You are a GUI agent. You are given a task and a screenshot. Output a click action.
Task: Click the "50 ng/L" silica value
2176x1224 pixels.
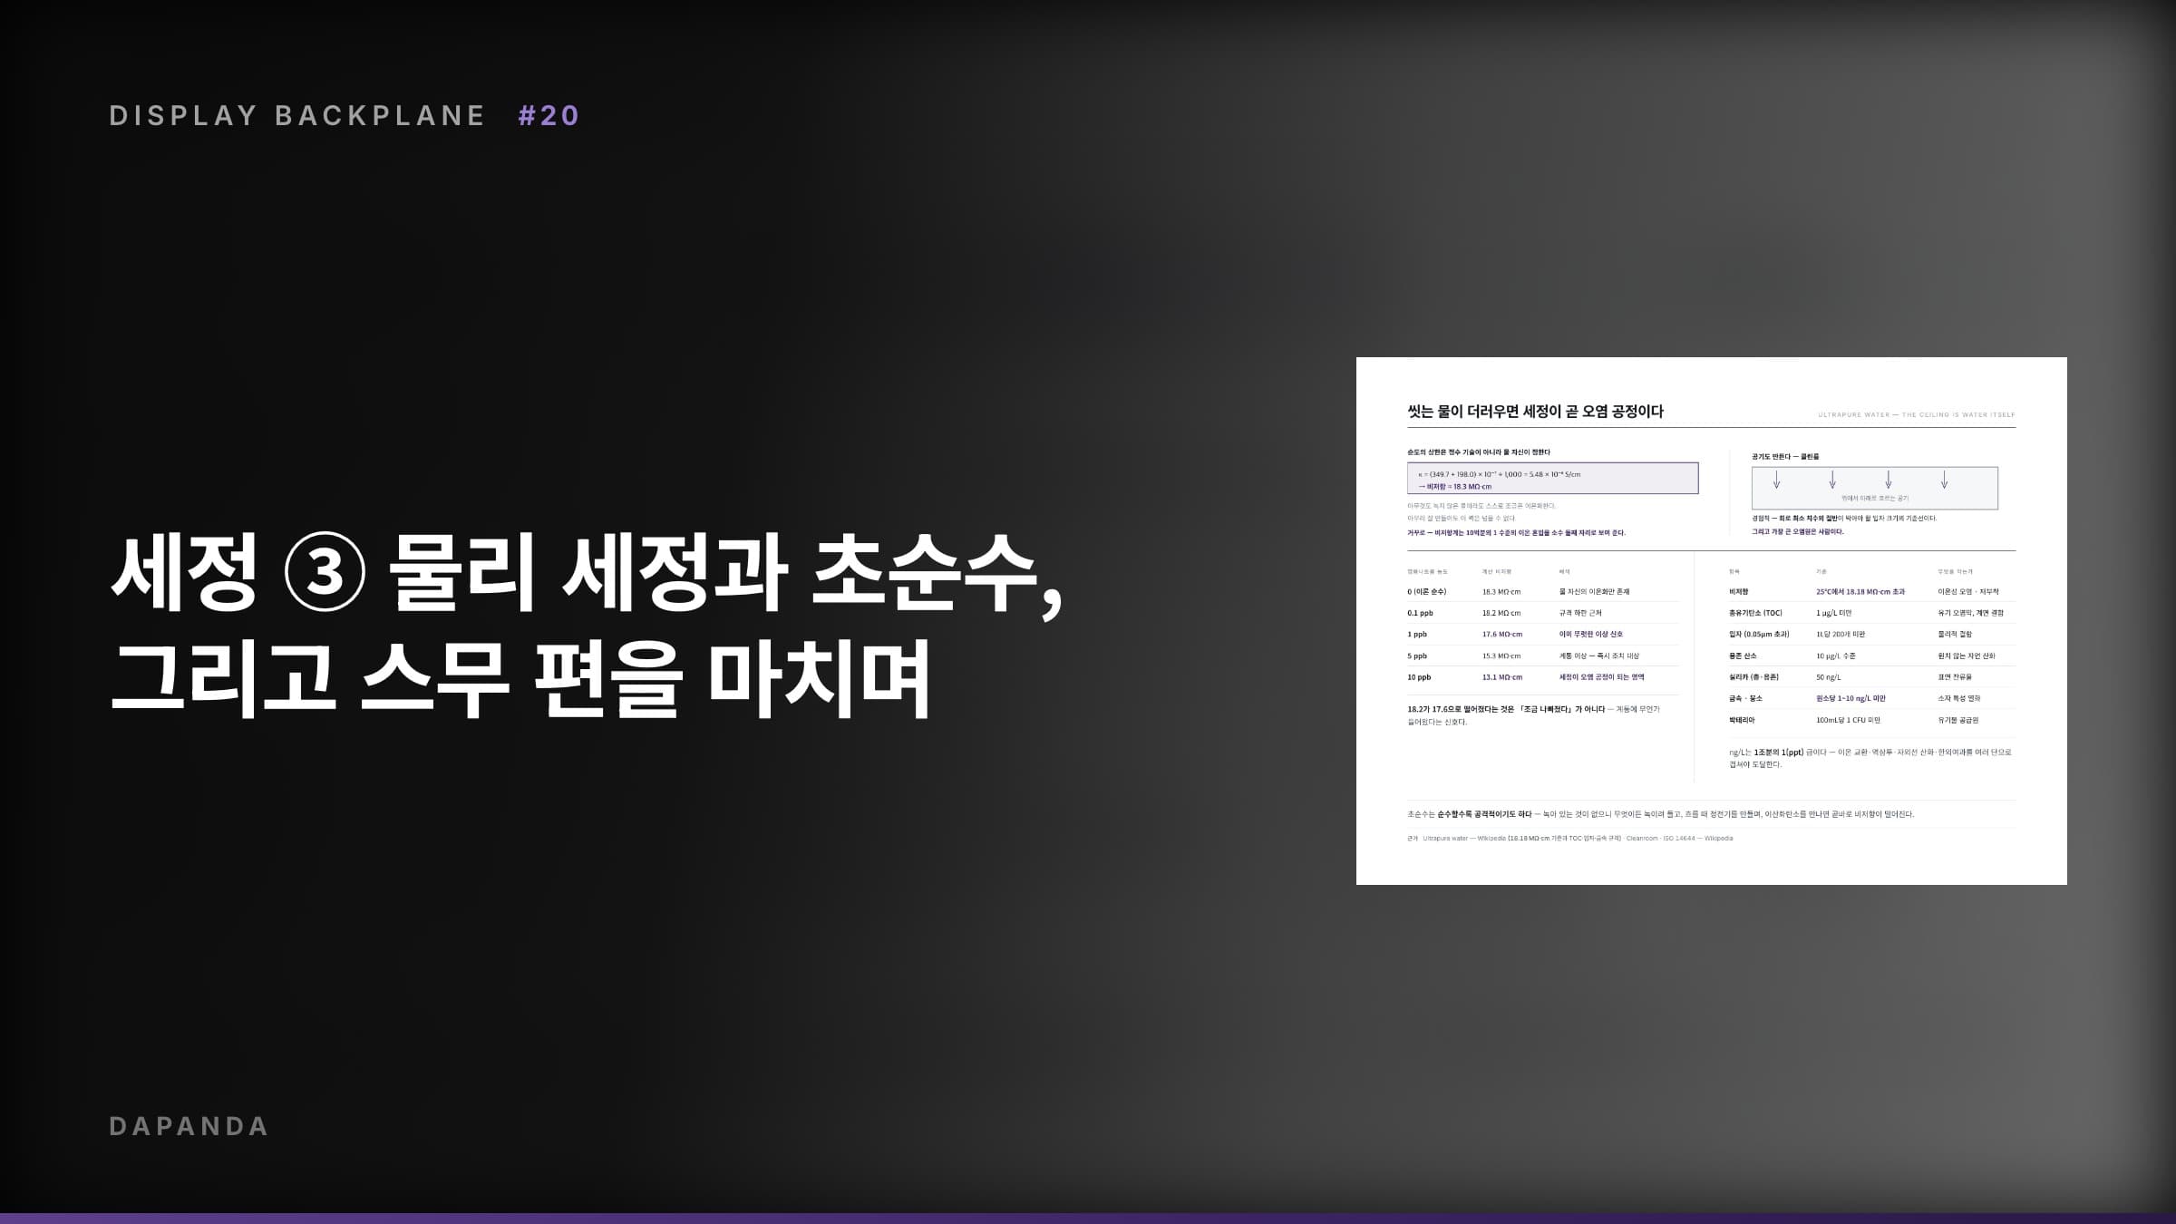point(1828,677)
